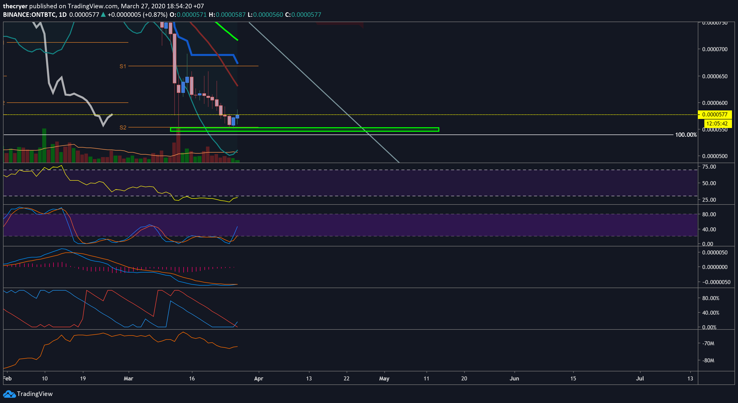The width and height of the screenshot is (738, 403).
Task: Click the 0.0000050 MACD scale value
Action: click(714, 252)
